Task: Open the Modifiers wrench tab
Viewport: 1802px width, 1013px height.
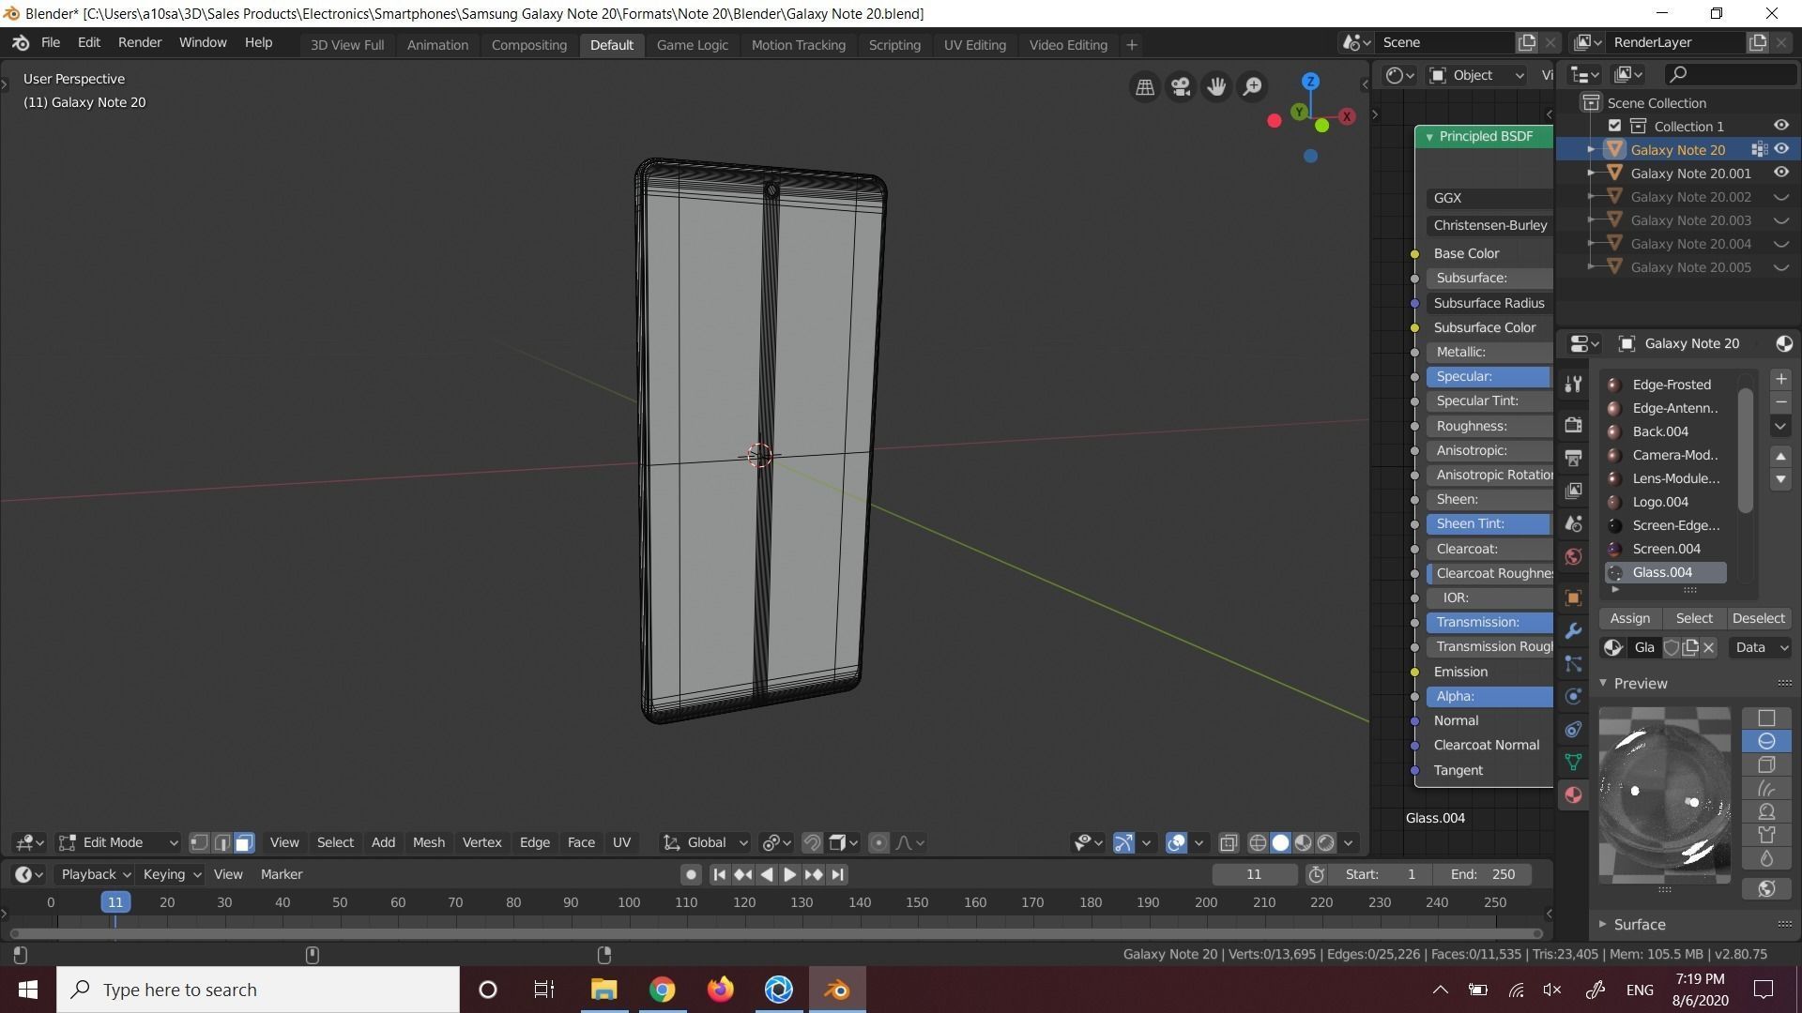Action: (1573, 630)
